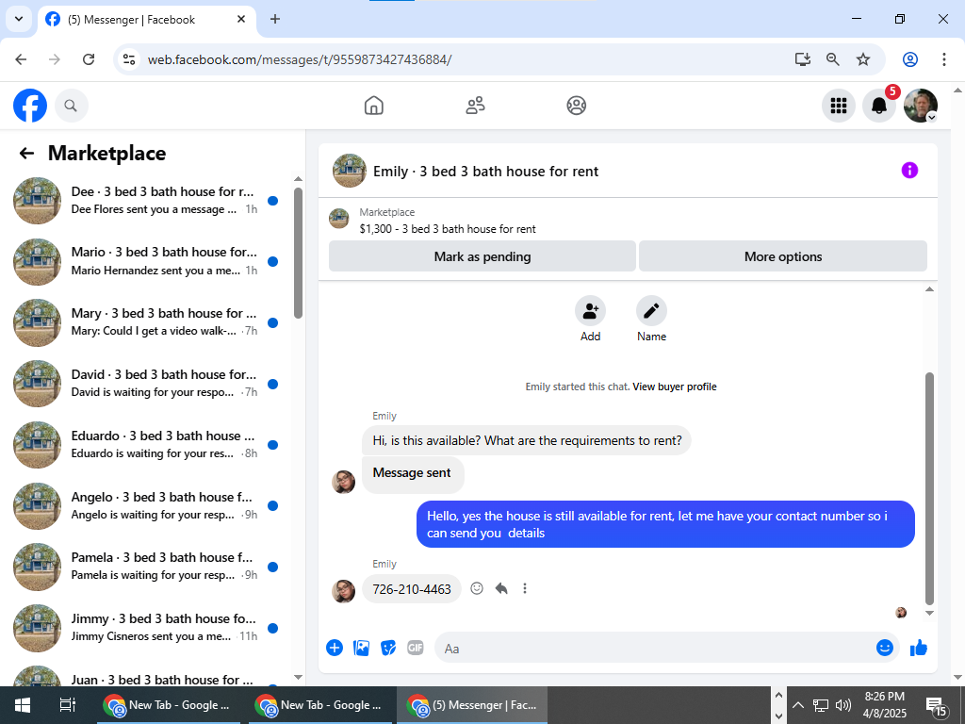Reply to the 726-210-4463 message
Screen dimensions: 965x724
coord(501,588)
